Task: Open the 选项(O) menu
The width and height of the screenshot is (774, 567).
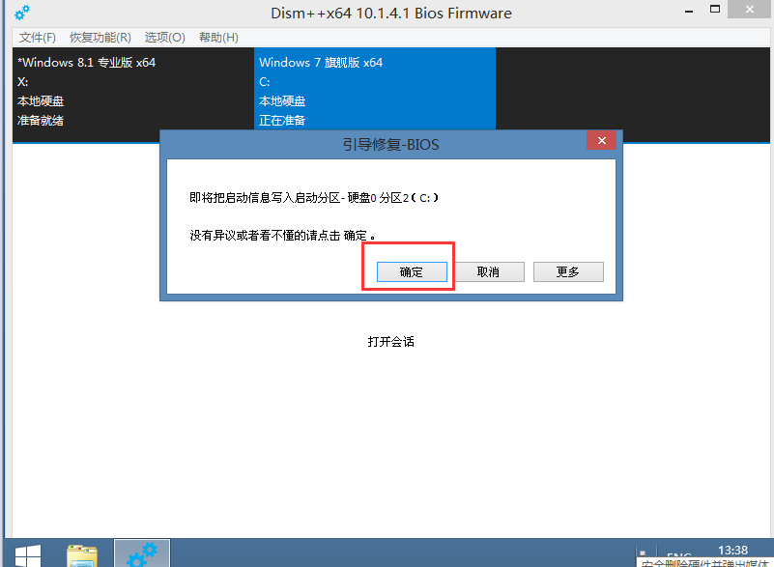Action: pyautogui.click(x=165, y=38)
